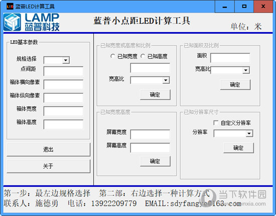Screen dimensions: 276x216
Task: Click the 单位：米 label
Action: click(x=246, y=27)
